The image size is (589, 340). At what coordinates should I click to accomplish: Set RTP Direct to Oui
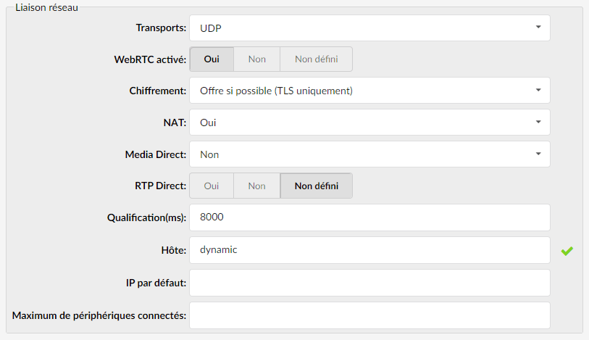point(212,186)
